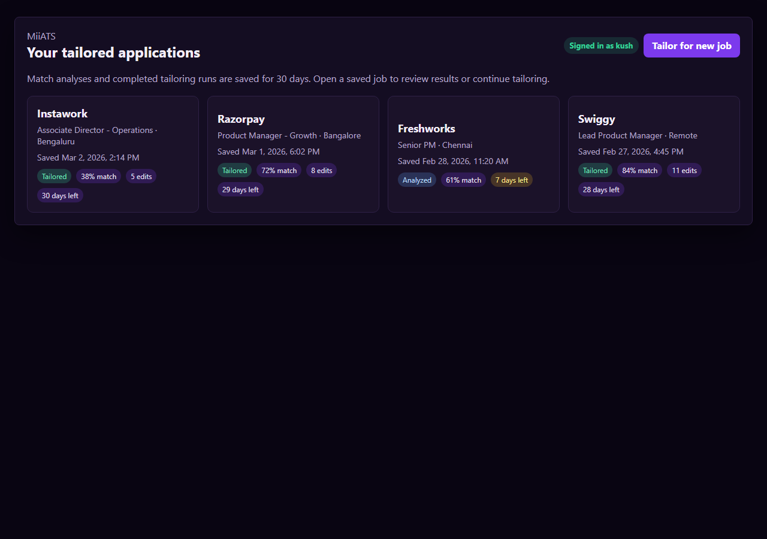Click the Tailor for new job button
767x539 pixels.
click(691, 46)
